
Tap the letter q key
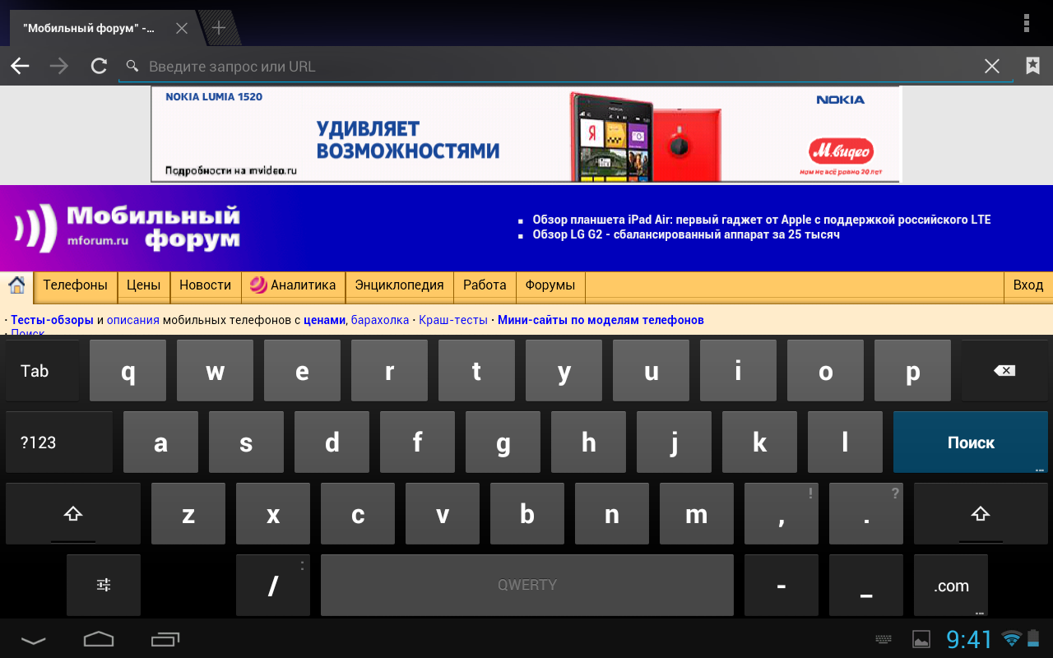[x=128, y=371]
